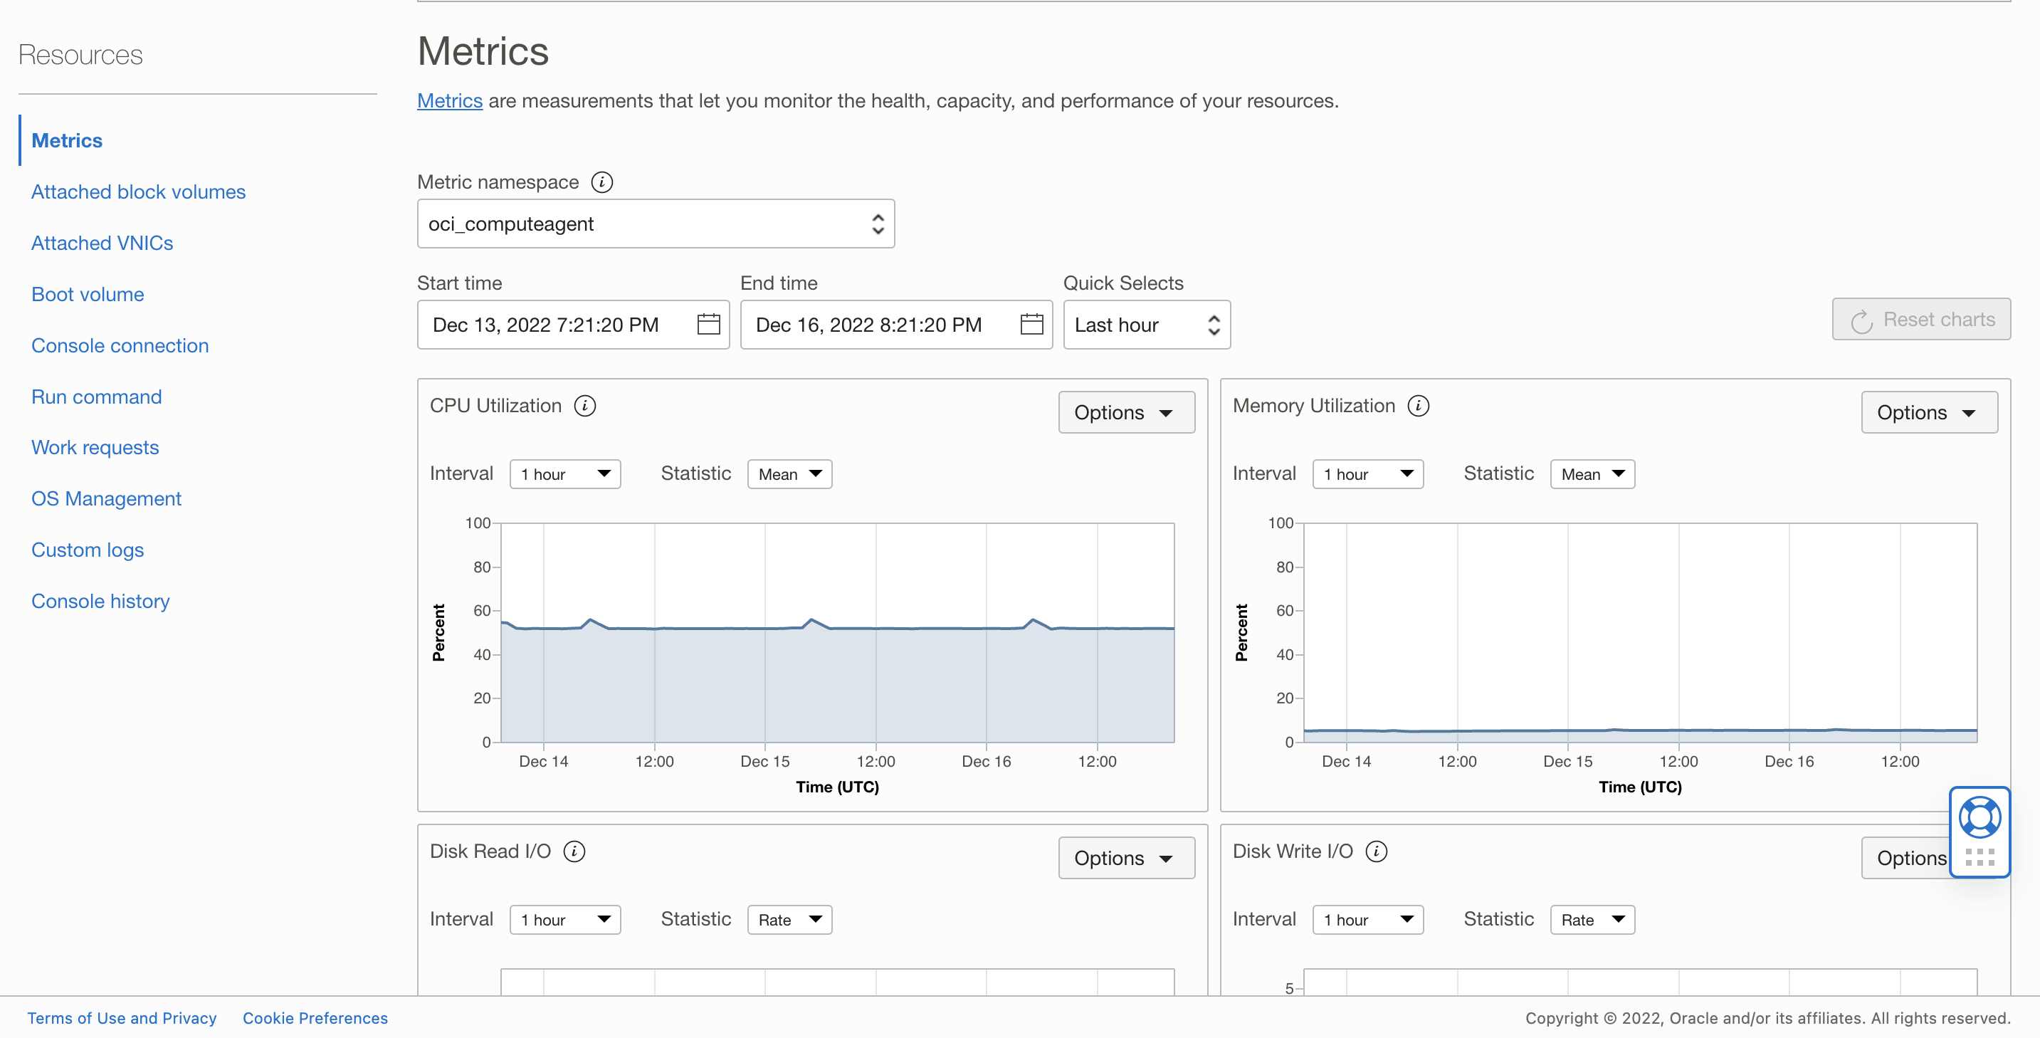Open Attached block volumes in Resources

[x=139, y=192]
